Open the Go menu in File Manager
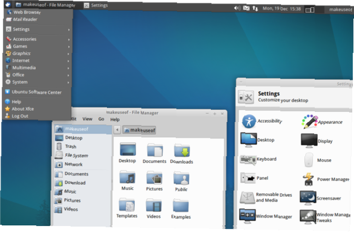The width and height of the screenshot is (354, 232). pos(101,119)
